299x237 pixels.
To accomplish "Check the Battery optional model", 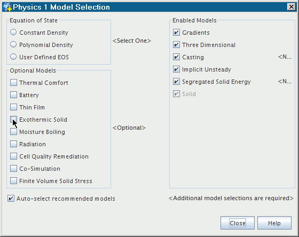I will point(13,95).
